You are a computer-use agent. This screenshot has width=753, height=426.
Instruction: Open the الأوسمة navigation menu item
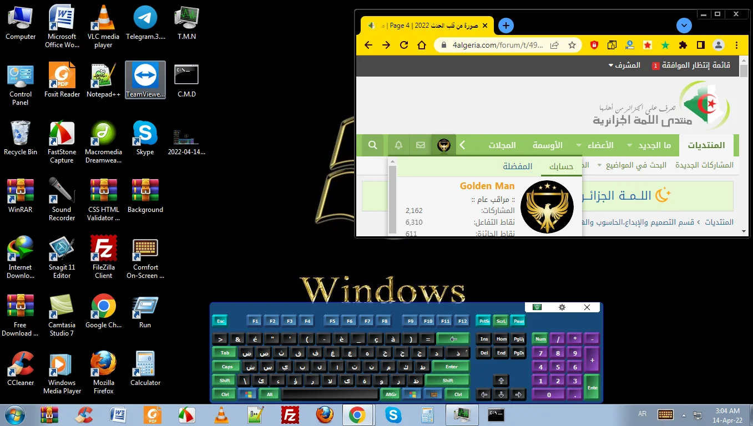(547, 145)
